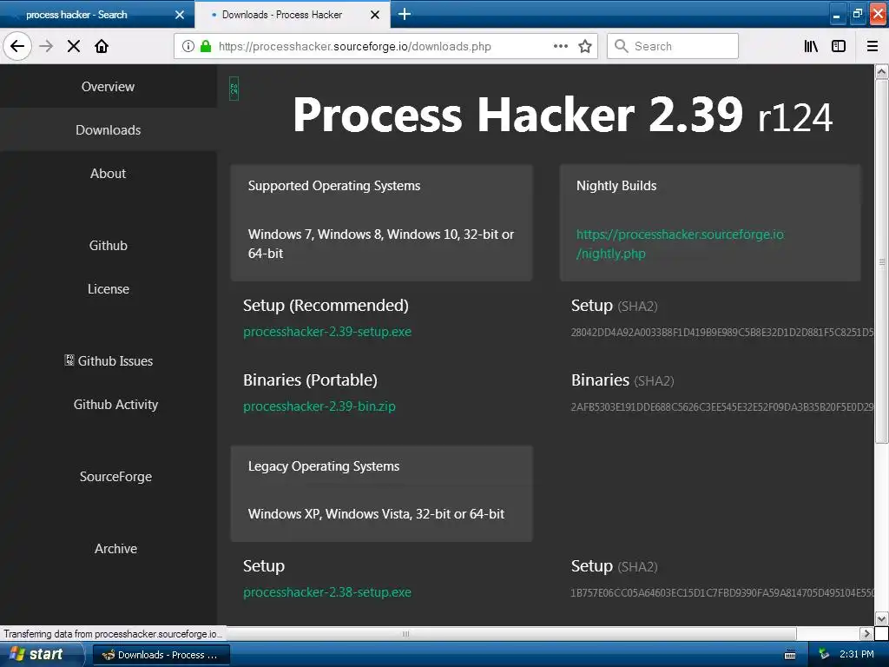Open Archive in the sidebar
The width and height of the screenshot is (889, 667).
click(115, 549)
